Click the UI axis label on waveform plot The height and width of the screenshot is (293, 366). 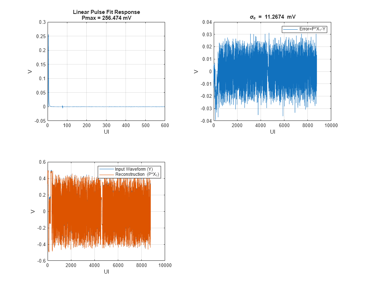[106, 271]
